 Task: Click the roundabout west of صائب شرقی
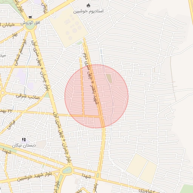pos(2,93)
